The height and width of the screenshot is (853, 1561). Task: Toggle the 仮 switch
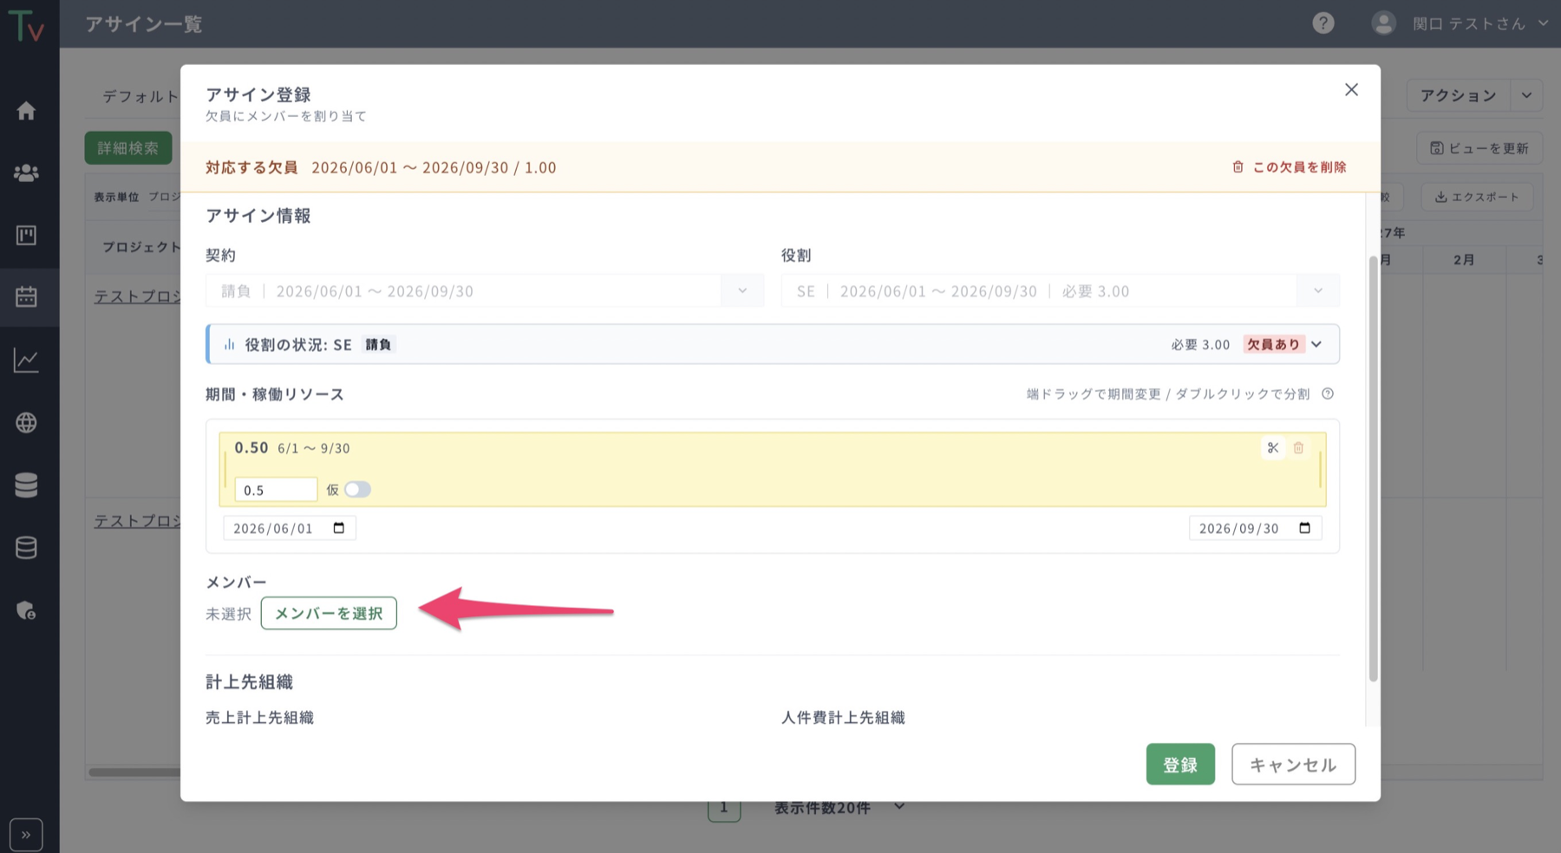(357, 490)
